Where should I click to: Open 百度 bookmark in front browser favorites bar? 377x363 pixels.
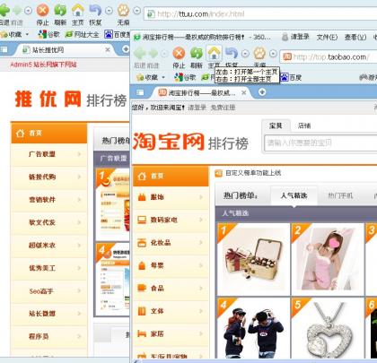291,78
